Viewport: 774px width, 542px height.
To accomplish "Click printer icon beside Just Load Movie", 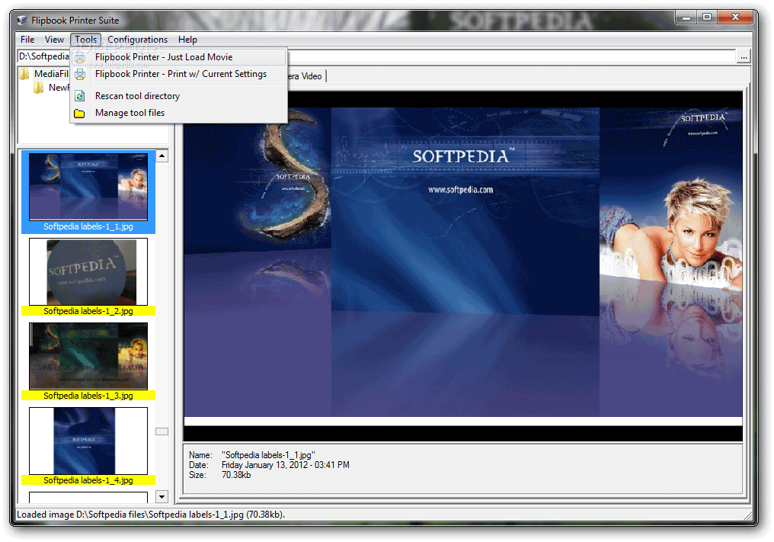I will click(80, 58).
